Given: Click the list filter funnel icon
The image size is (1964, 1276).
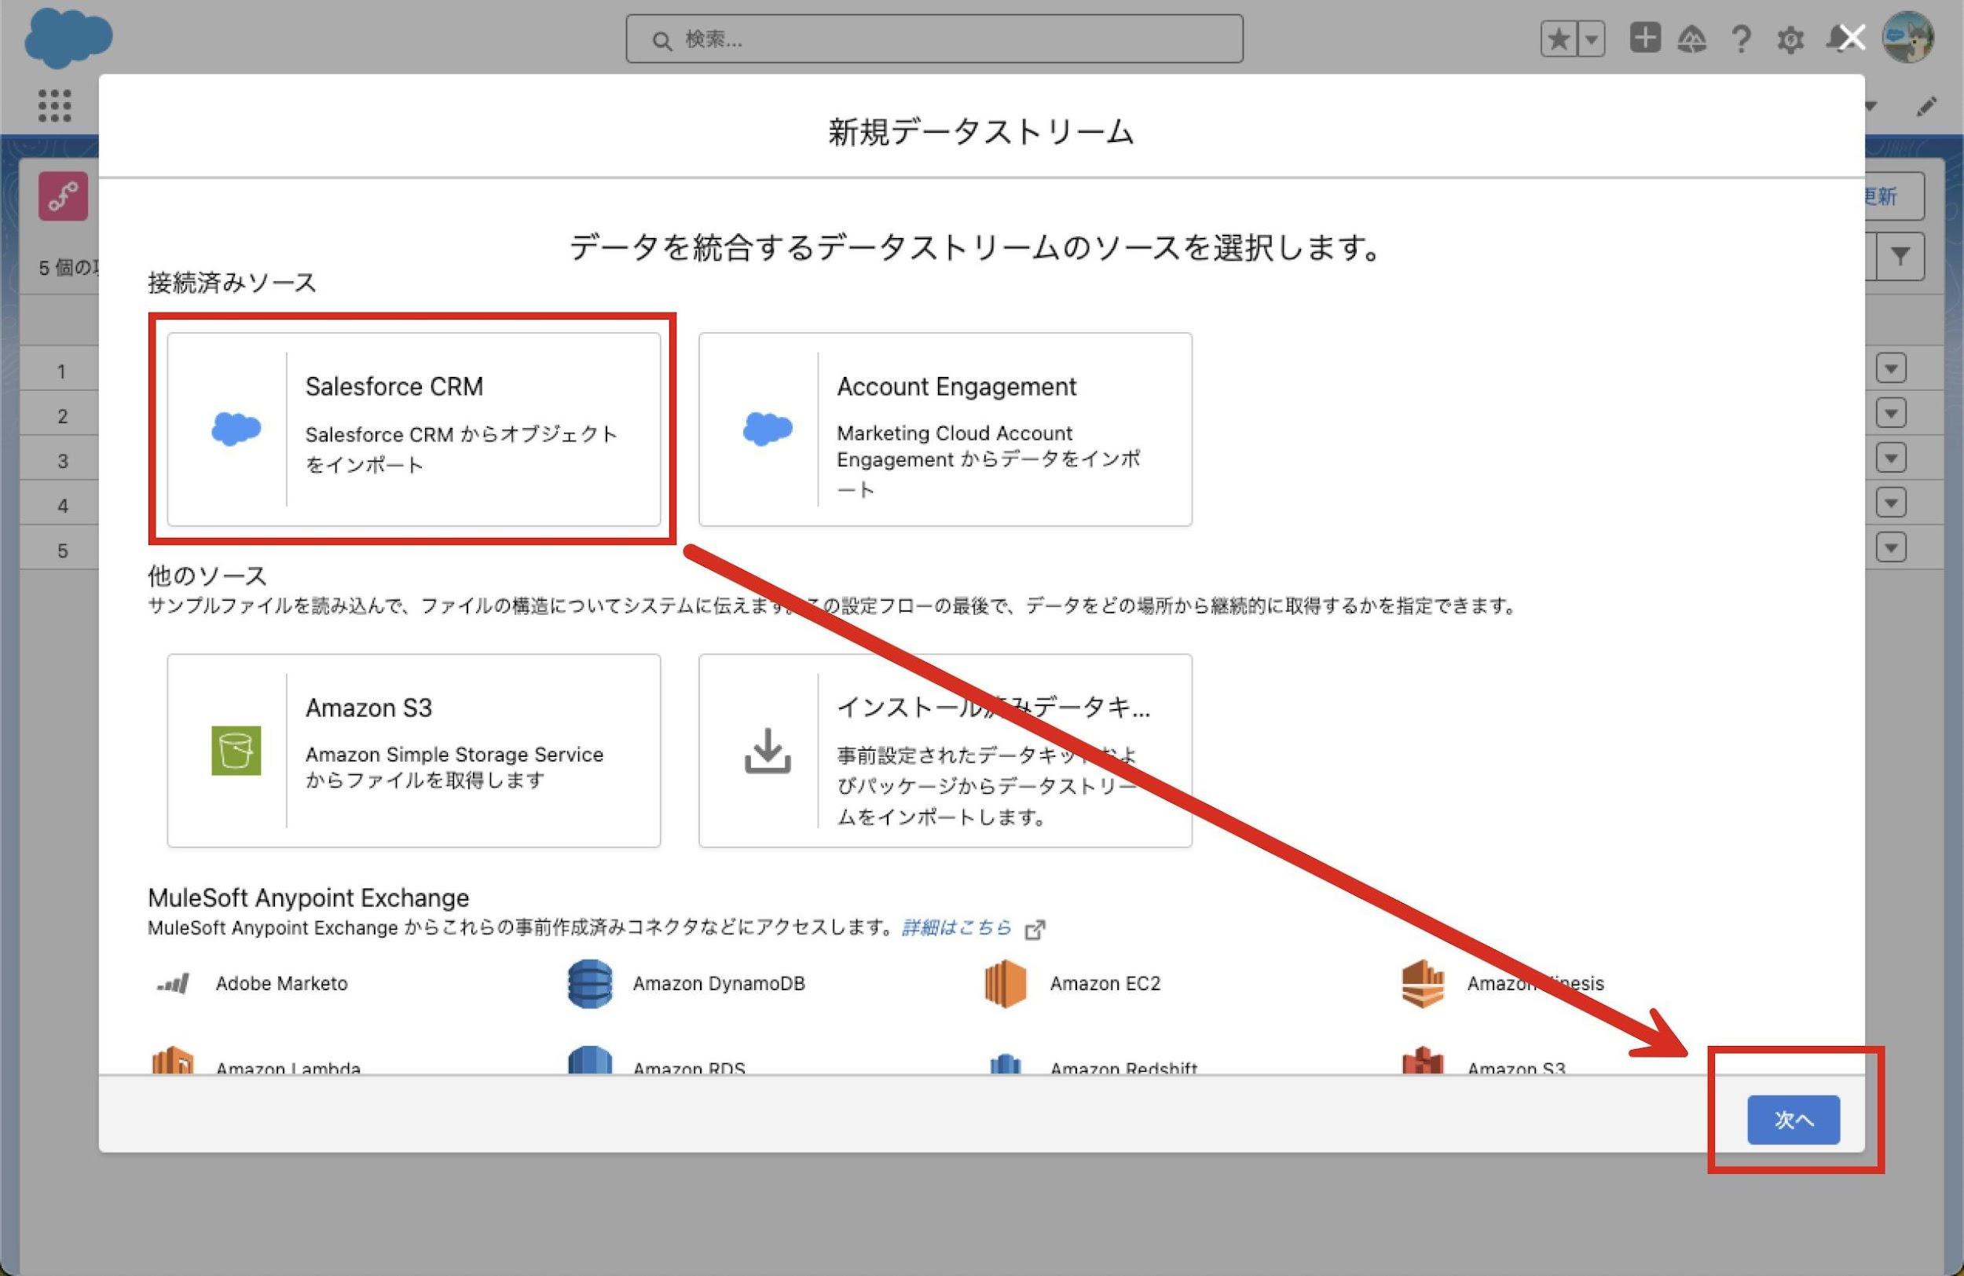Looking at the screenshot, I should pos(1900,257).
